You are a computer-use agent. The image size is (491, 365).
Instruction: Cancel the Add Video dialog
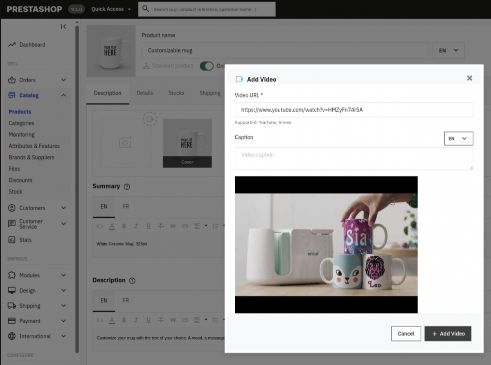(x=405, y=333)
